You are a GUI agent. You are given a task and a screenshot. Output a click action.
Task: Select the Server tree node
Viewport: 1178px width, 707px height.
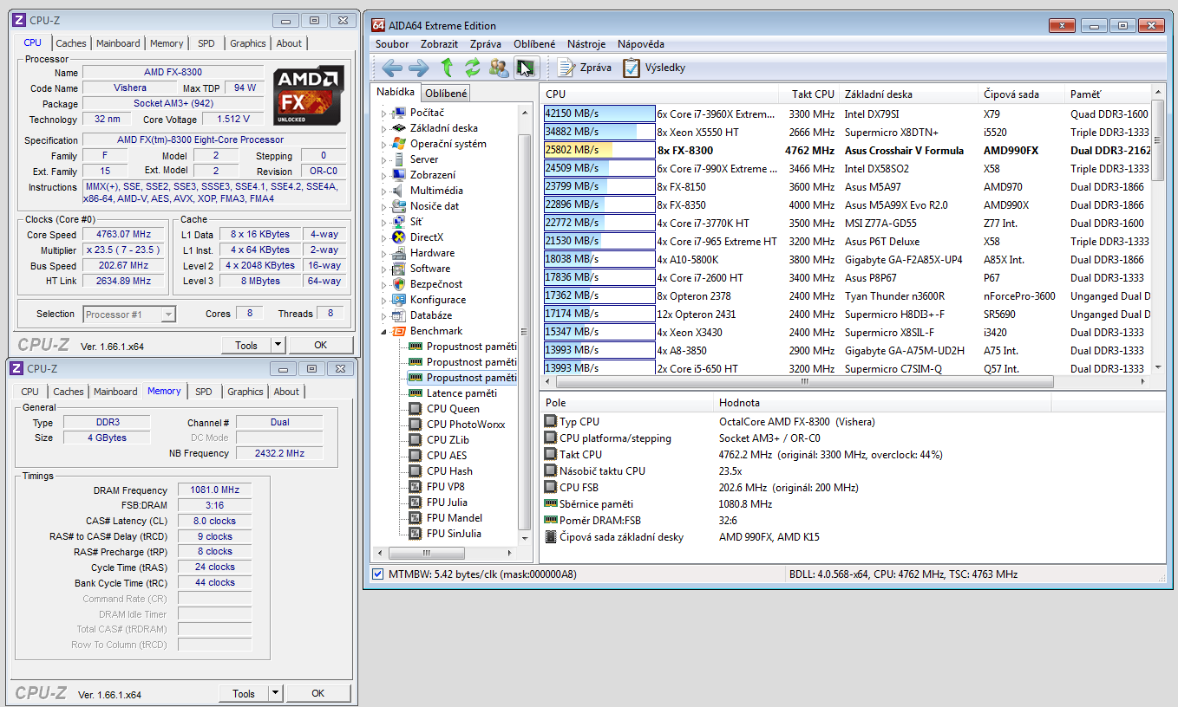click(x=424, y=159)
